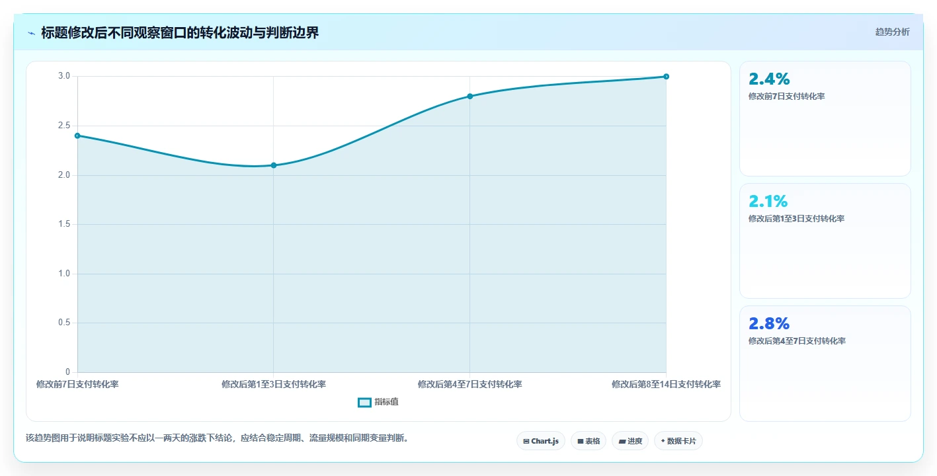Image resolution: width=937 pixels, height=476 pixels.
Task: Click the footnote text below the chart
Action: coord(217,438)
